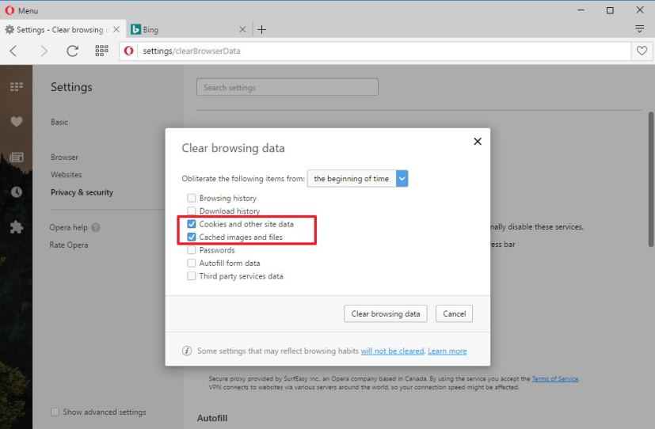655x429 pixels.
Task: Switch to the Bing tab
Action: (189, 29)
